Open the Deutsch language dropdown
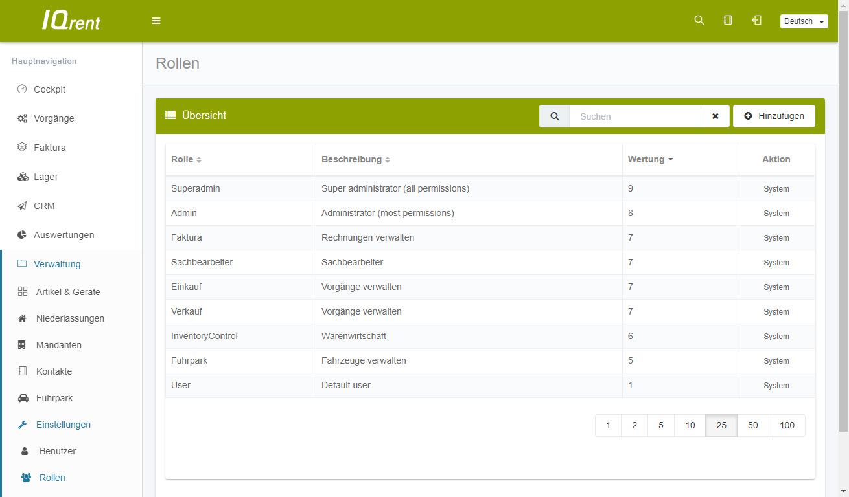Image resolution: width=849 pixels, height=497 pixels. 804,21
